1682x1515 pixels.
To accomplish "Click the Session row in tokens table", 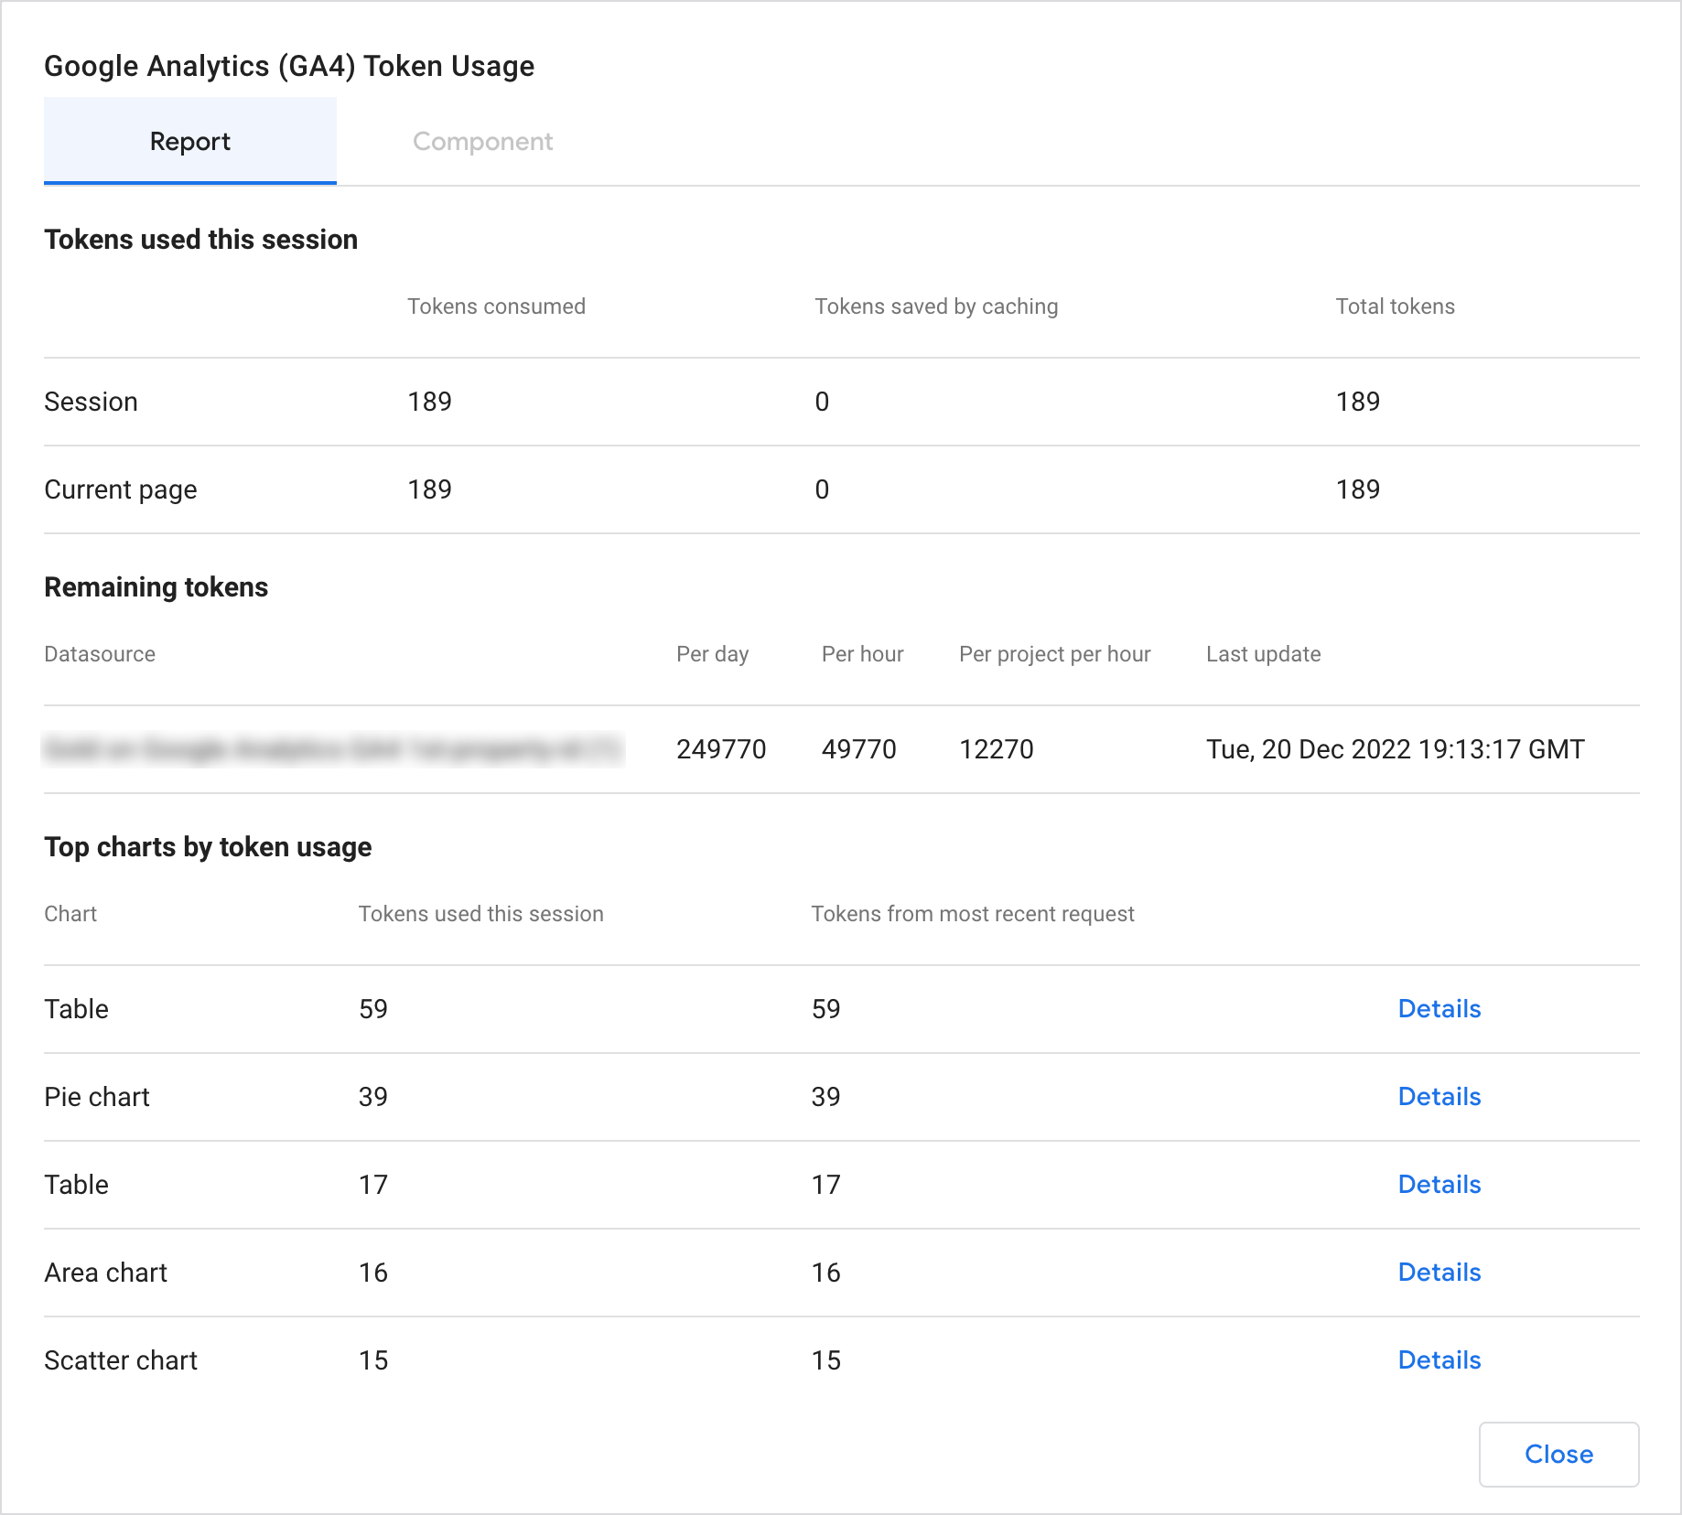I will pos(91,401).
